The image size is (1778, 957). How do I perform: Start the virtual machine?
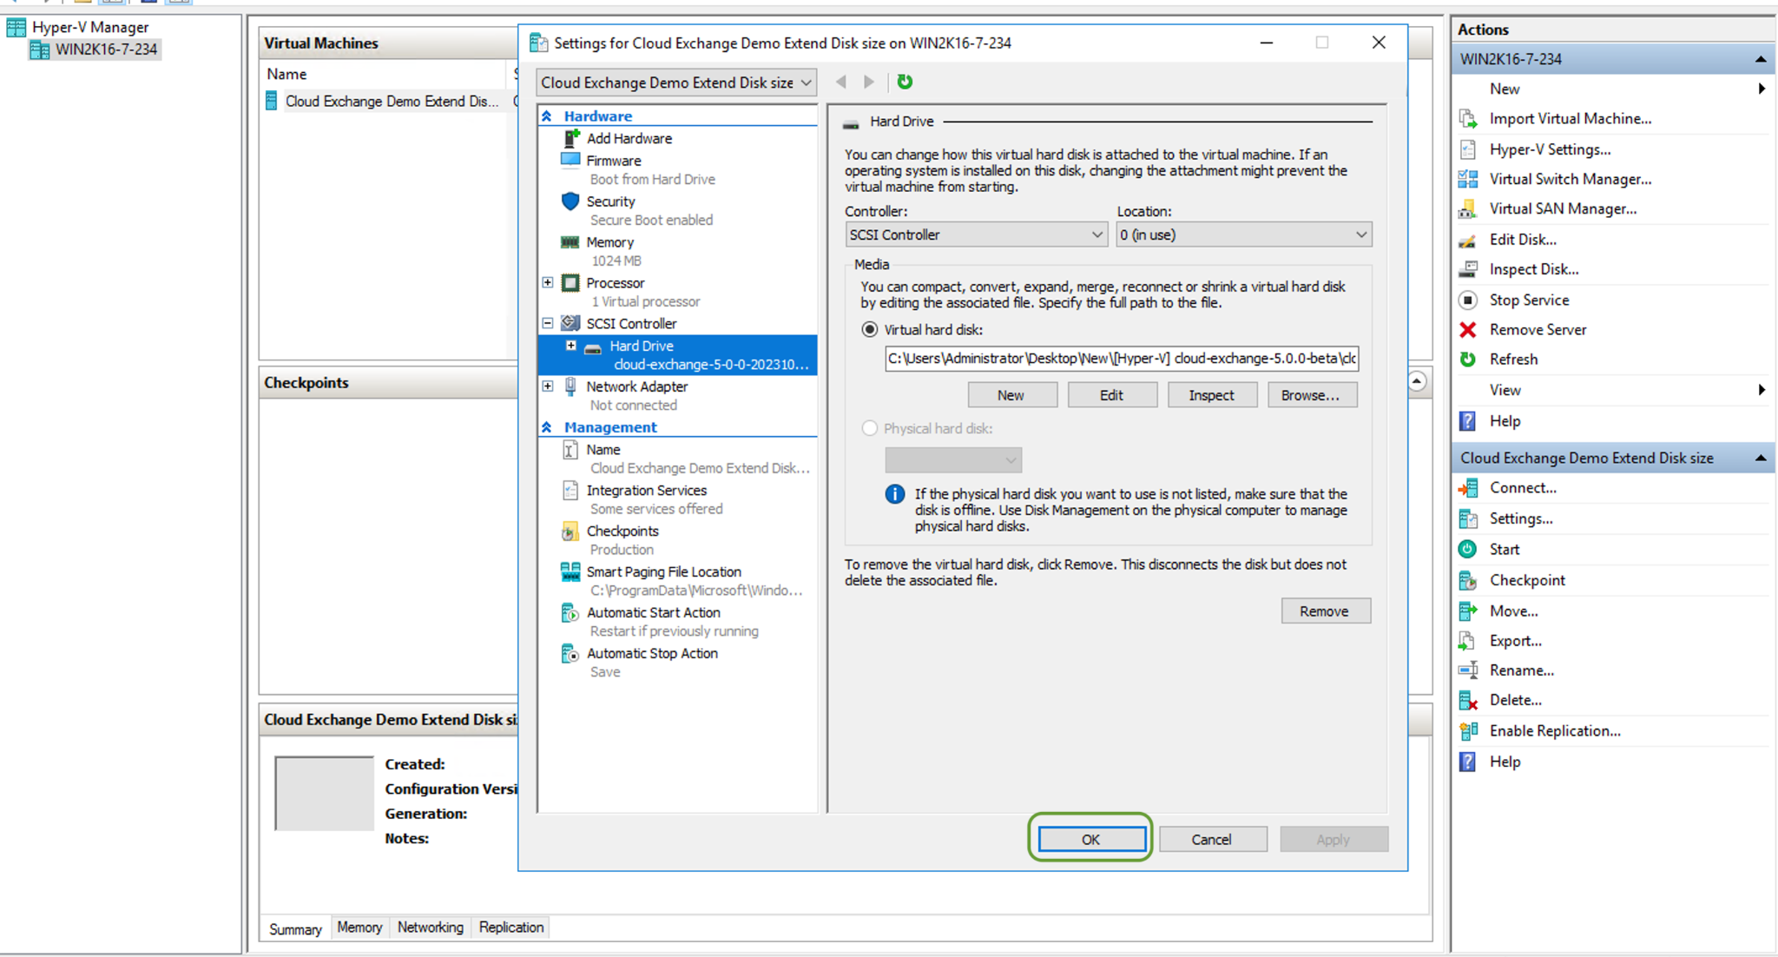1505,549
